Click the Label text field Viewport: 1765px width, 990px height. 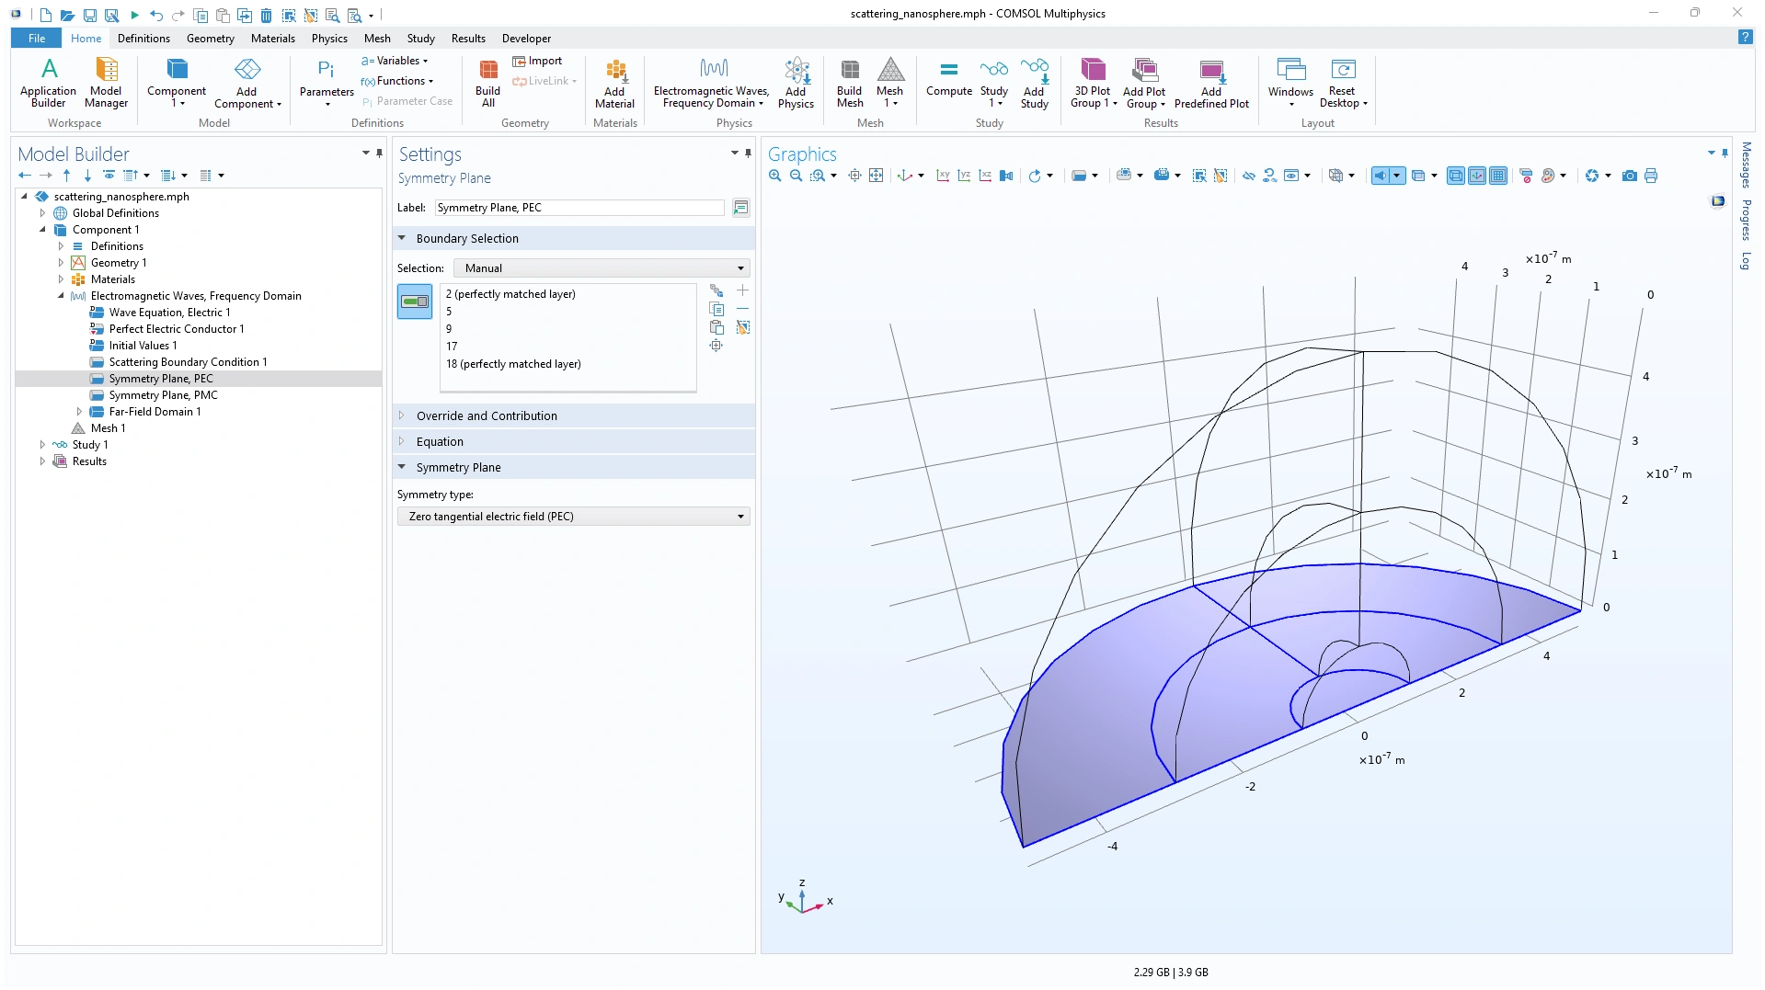pos(579,208)
